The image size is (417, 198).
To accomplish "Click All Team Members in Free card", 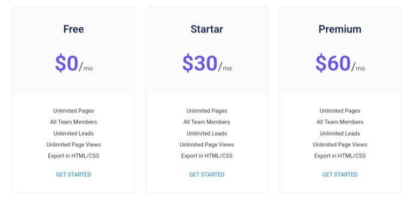I will tap(74, 122).
